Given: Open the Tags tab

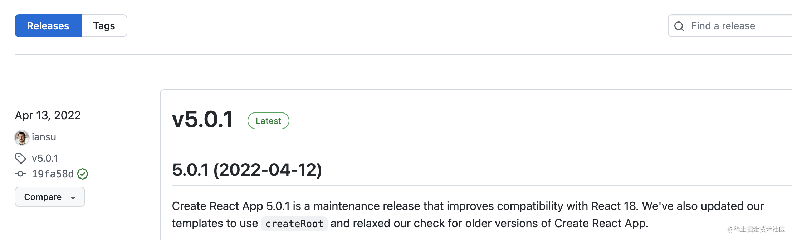Looking at the screenshot, I should pos(104,26).
